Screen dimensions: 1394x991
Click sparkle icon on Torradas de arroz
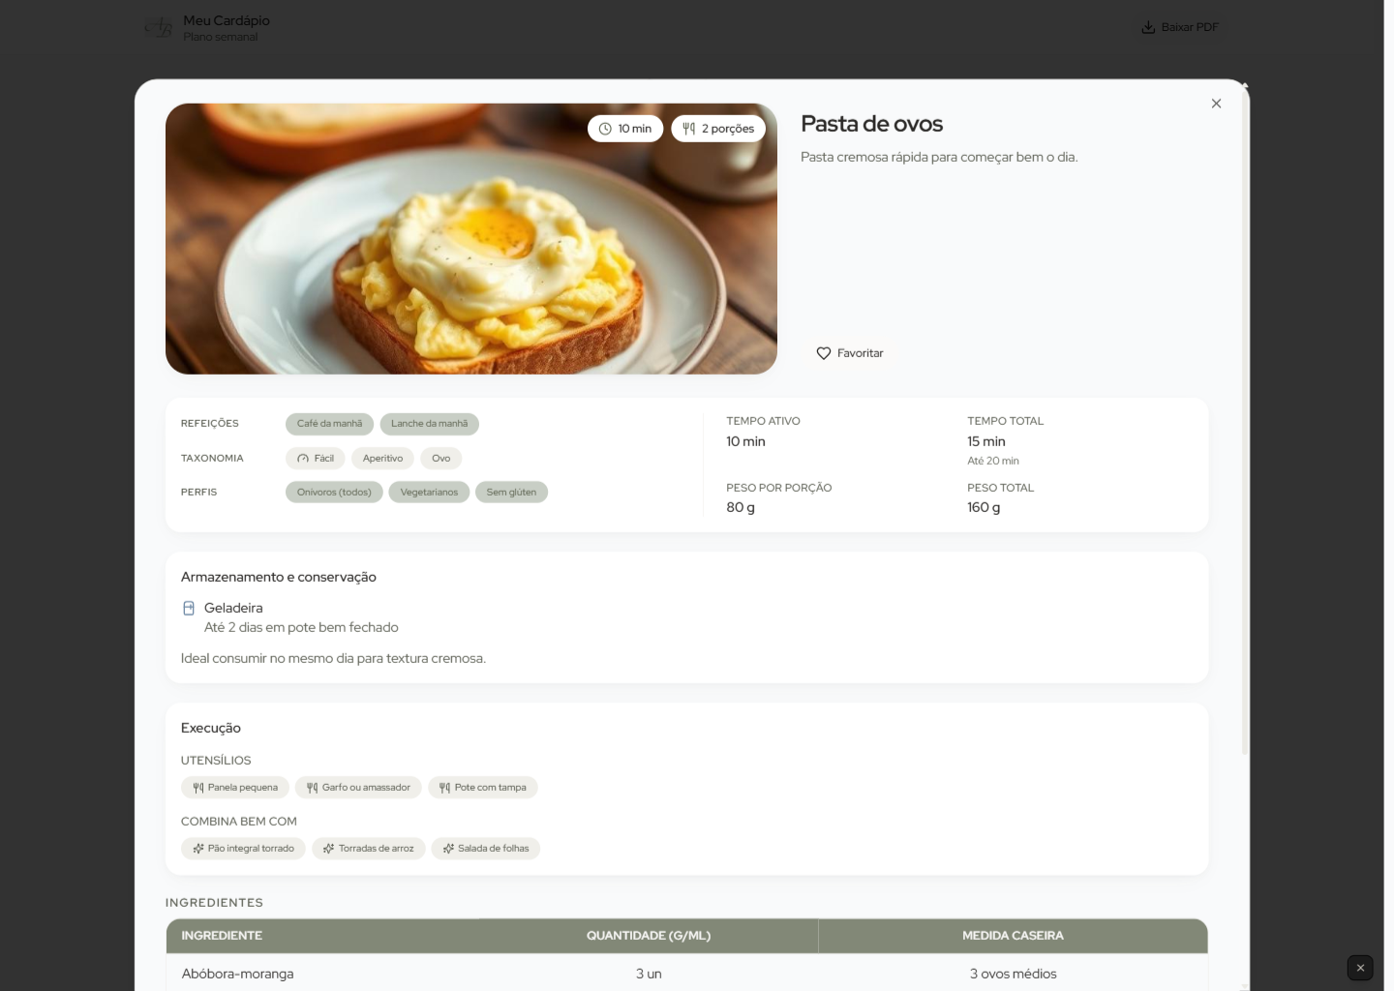pyautogui.click(x=329, y=849)
